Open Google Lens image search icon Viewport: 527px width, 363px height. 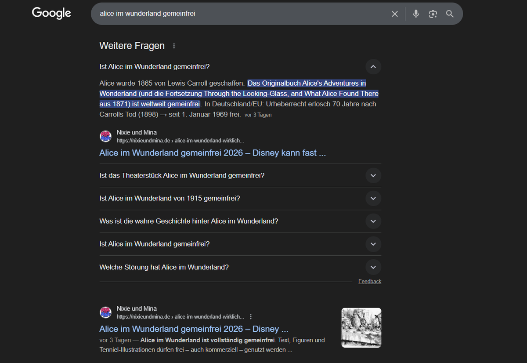(433, 14)
